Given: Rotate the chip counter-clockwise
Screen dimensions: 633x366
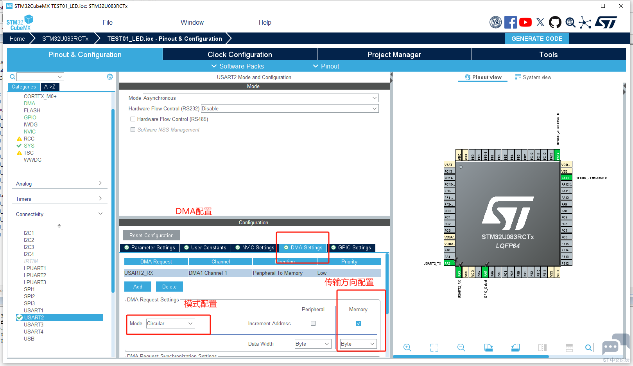Looking at the screenshot, I should pos(515,348).
